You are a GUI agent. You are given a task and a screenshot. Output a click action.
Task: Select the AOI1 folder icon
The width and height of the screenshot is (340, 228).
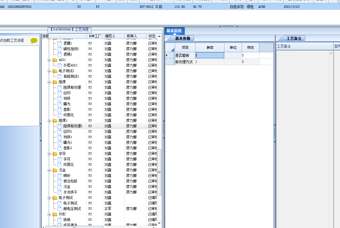pyautogui.click(x=55, y=60)
